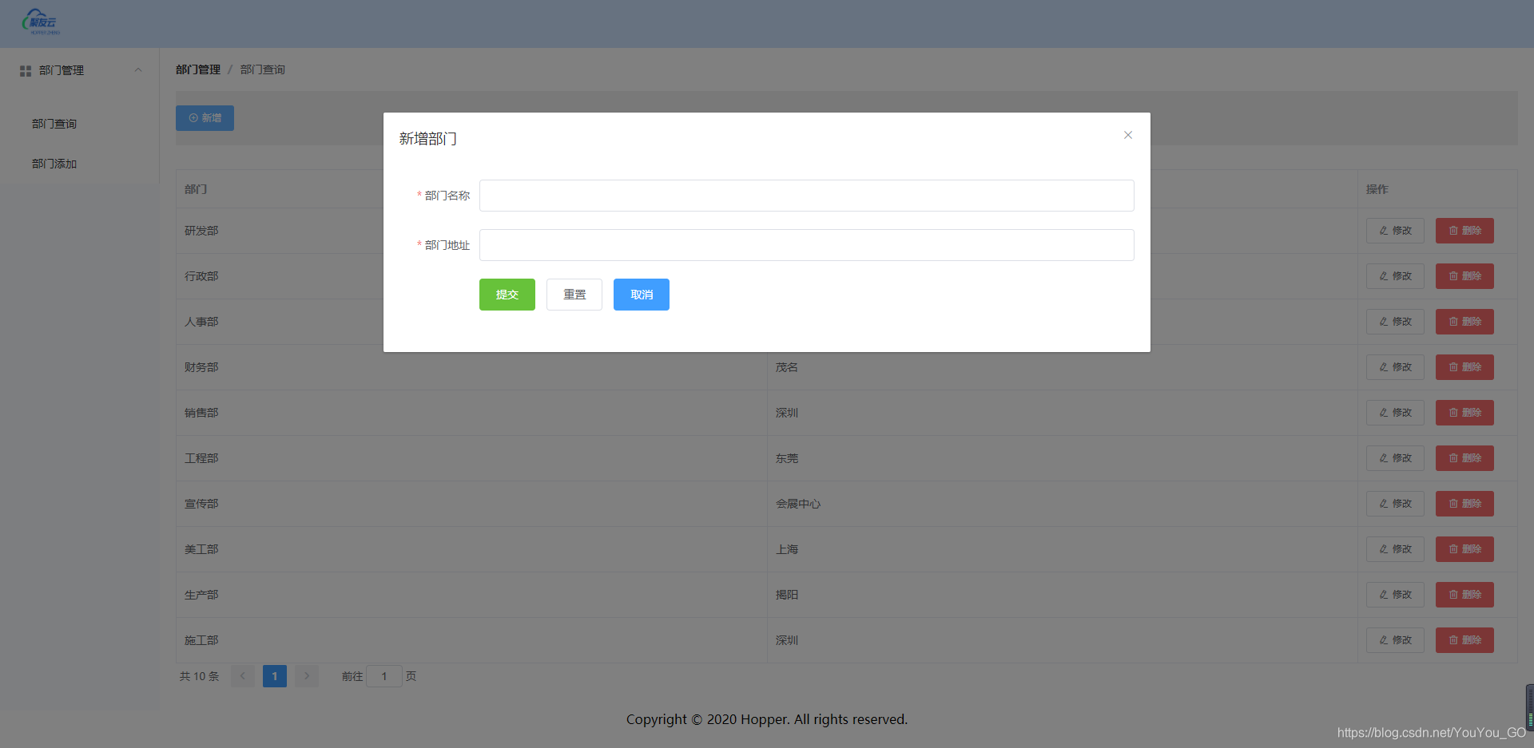Click the 前往 page number input box
This screenshot has height=748, width=1534.
click(384, 676)
